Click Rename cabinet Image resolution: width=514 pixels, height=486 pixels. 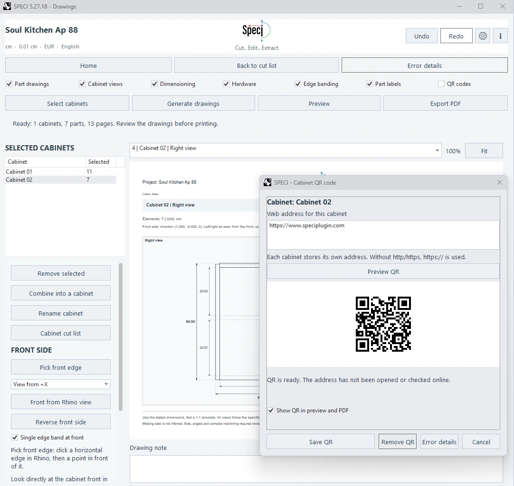(61, 313)
